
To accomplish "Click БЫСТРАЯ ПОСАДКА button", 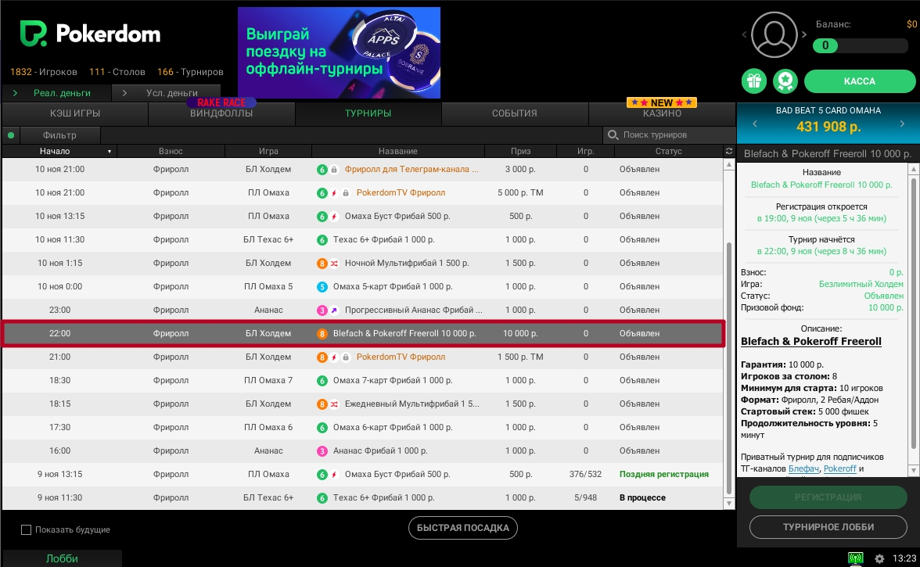I will [463, 528].
